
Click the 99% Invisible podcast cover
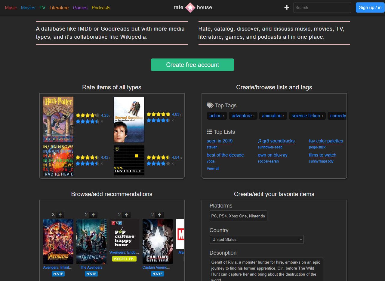coord(129,160)
